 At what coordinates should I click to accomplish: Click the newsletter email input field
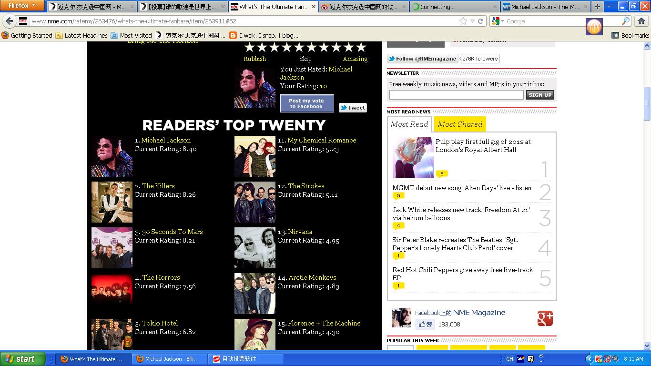456,95
